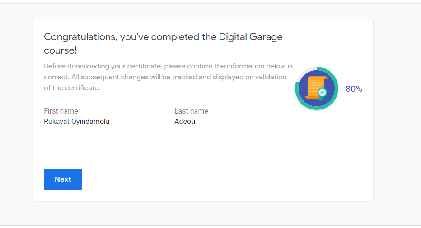Viewport: 421px width, 228px height.
Task: Click the gray unfilled segment of progress ring
Action: tap(304, 73)
